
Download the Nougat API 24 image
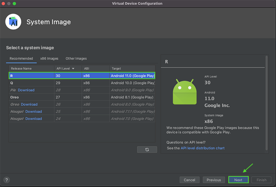click(33, 119)
